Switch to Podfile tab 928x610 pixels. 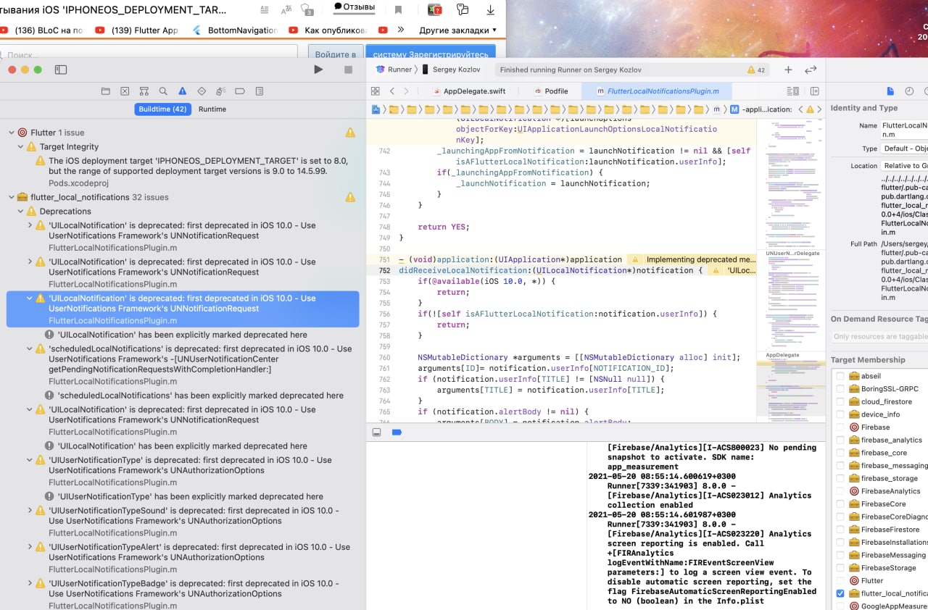click(551, 91)
